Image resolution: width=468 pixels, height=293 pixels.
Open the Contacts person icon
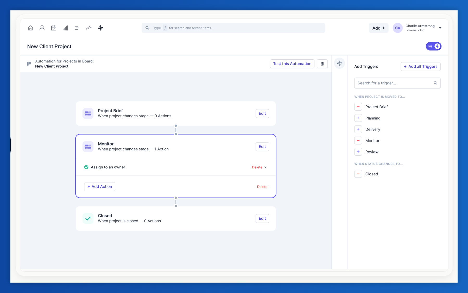(x=42, y=28)
